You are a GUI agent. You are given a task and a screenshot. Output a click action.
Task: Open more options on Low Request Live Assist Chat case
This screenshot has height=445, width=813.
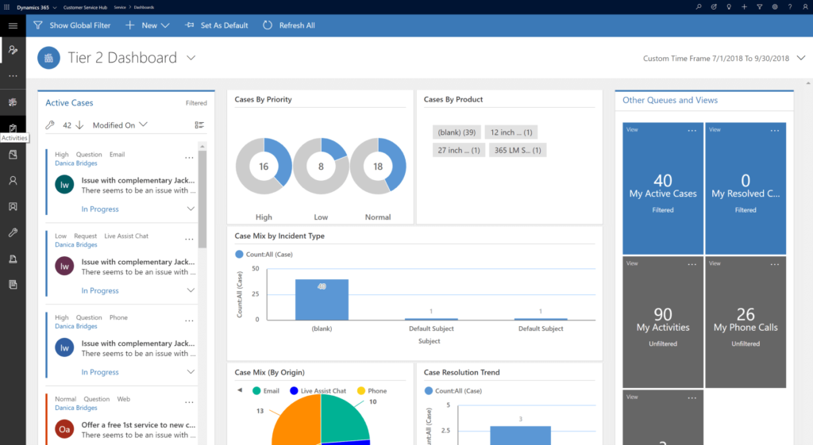pyautogui.click(x=189, y=240)
